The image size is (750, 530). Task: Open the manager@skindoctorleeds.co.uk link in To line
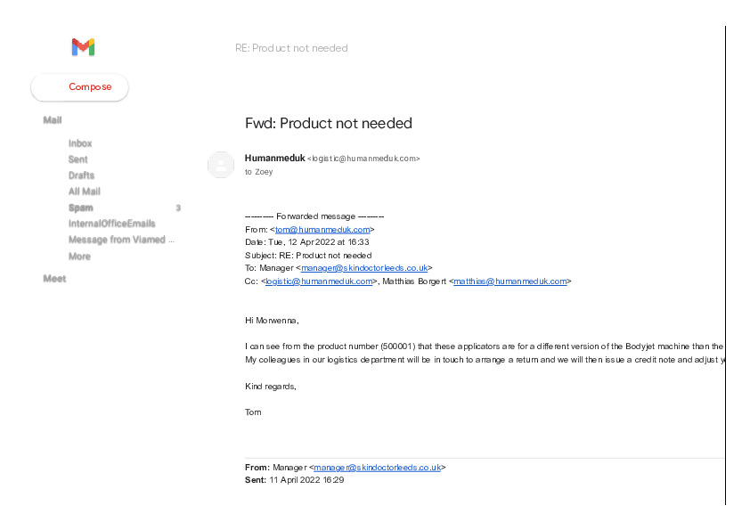click(x=364, y=267)
